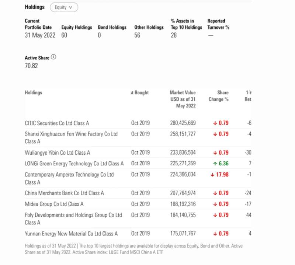
Task: Click the portfolio date value 31 May 2022
Action: pos(40,35)
